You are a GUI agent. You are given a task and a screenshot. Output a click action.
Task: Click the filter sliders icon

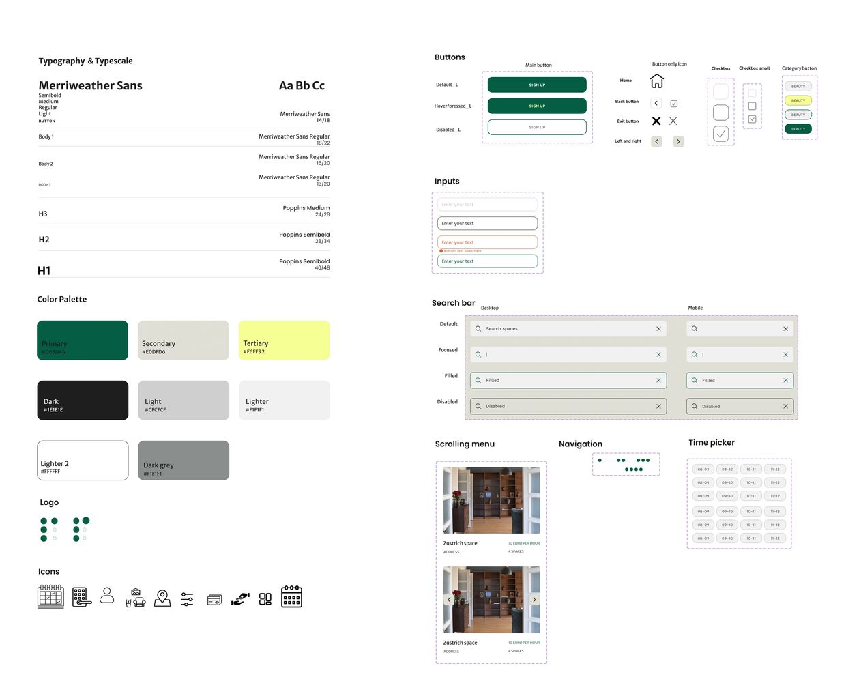tap(187, 599)
